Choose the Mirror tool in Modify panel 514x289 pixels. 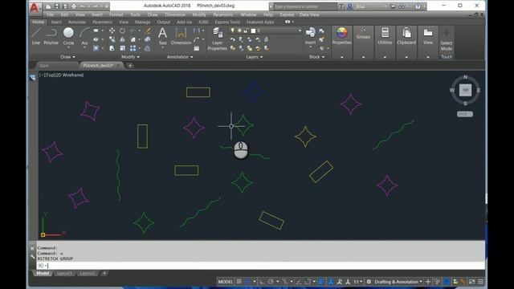[x=122, y=39]
